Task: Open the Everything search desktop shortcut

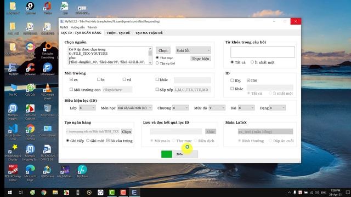Action: click(48, 50)
